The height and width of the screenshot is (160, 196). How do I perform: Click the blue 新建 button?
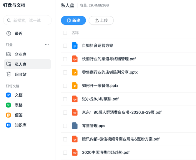click(73, 20)
